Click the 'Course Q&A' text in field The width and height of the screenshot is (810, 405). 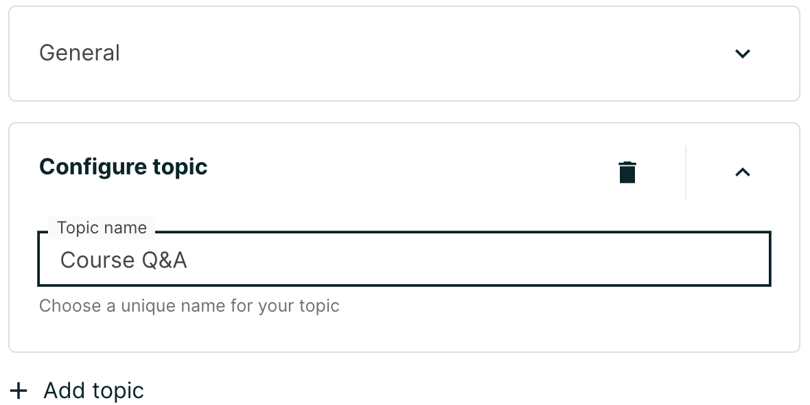pos(124,260)
